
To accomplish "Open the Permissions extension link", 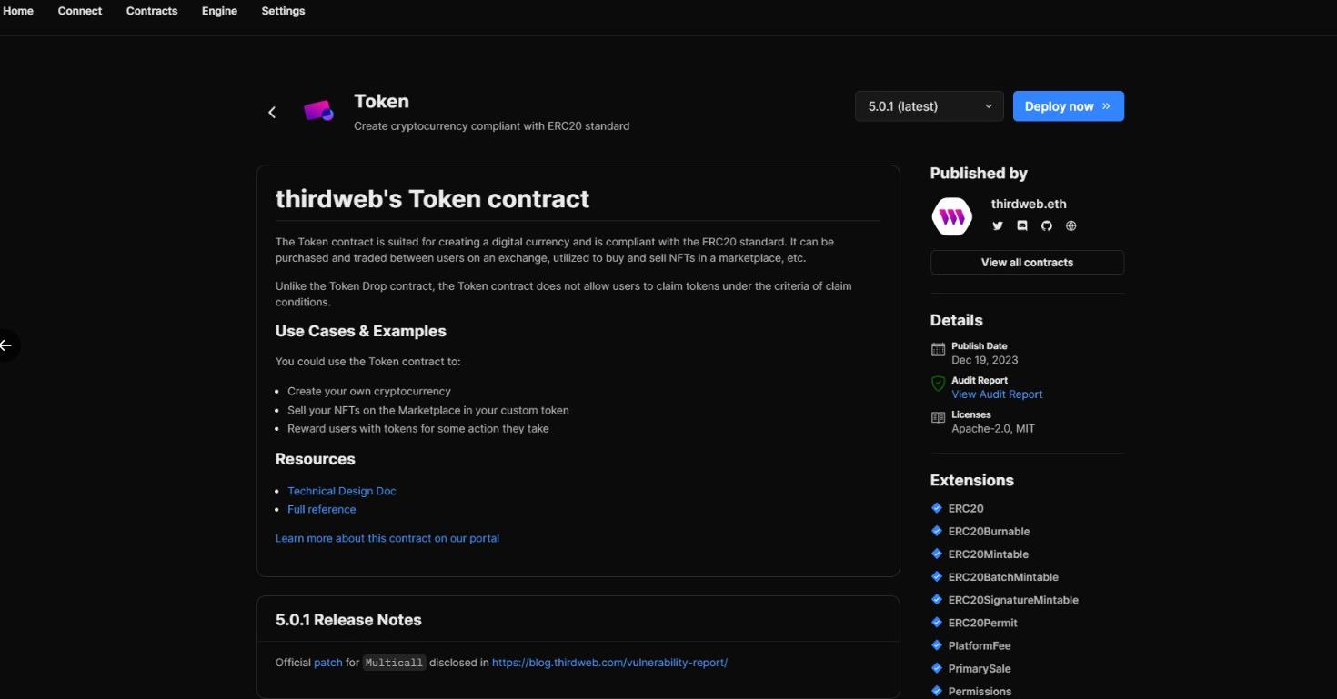I will pyautogui.click(x=980, y=691).
